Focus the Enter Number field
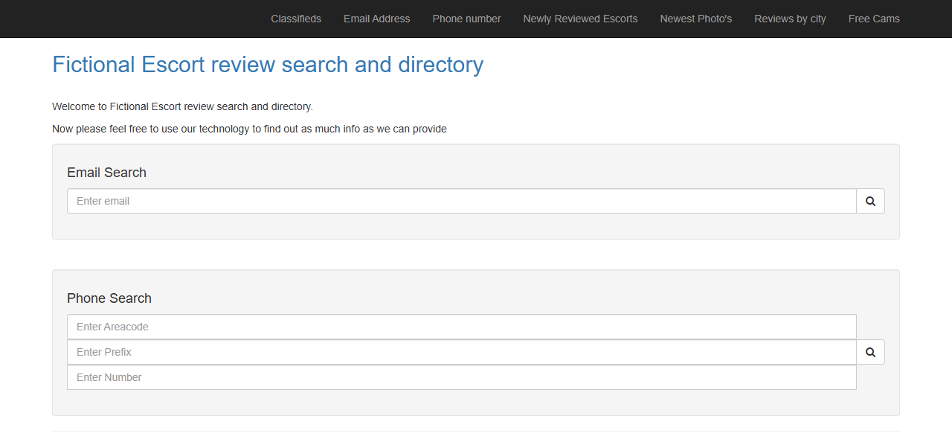Screen dimensions: 952x439 [x=462, y=377]
